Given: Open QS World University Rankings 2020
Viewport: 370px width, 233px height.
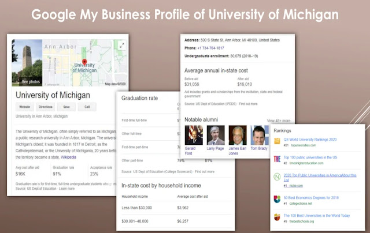Looking at the screenshot, I should [310, 140].
